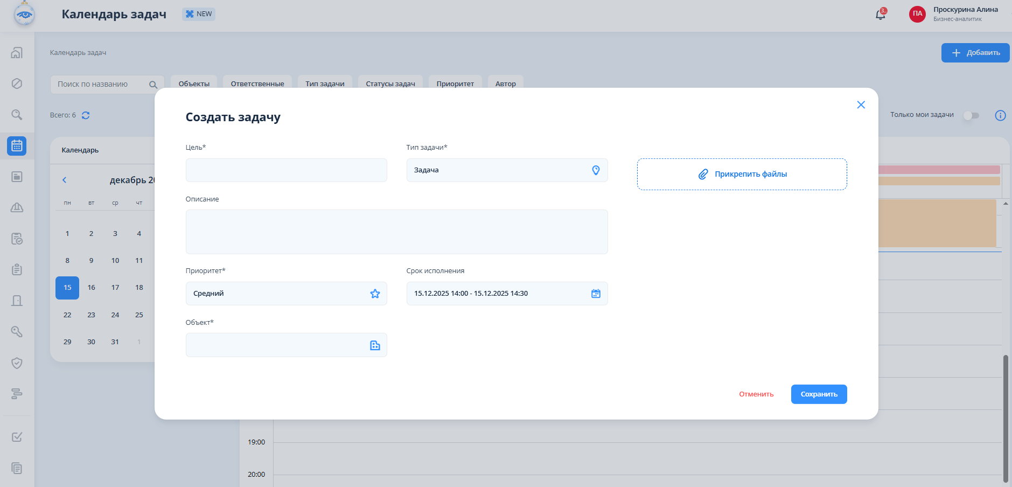
Task: Click the notification bell icon
Action: [x=880, y=15]
